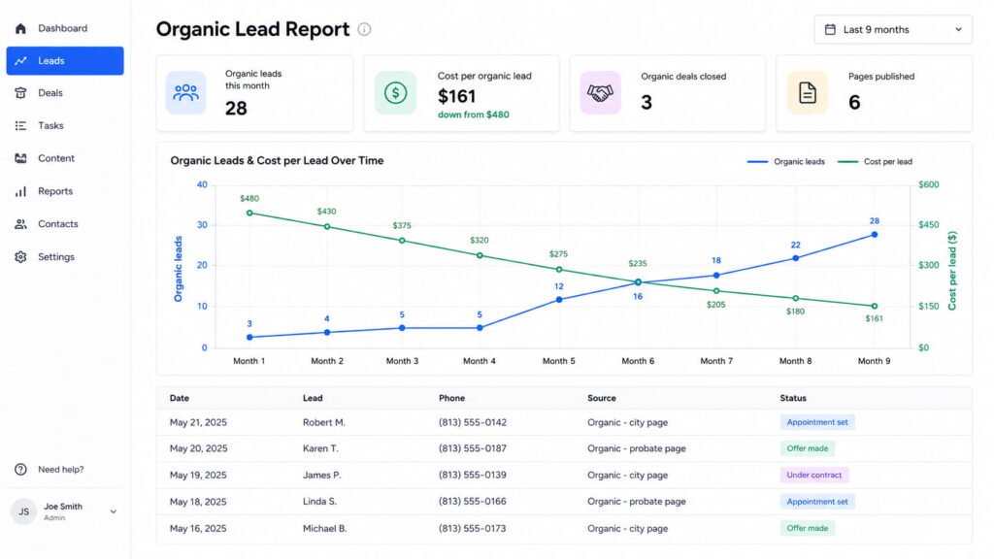Viewport: 994px width, 559px height.
Task: Click Month 8 organic leads point 22
Action: (796, 258)
